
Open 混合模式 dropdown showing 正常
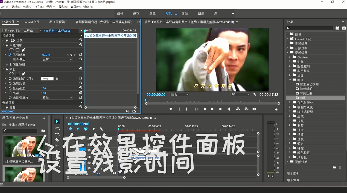tap(57, 60)
